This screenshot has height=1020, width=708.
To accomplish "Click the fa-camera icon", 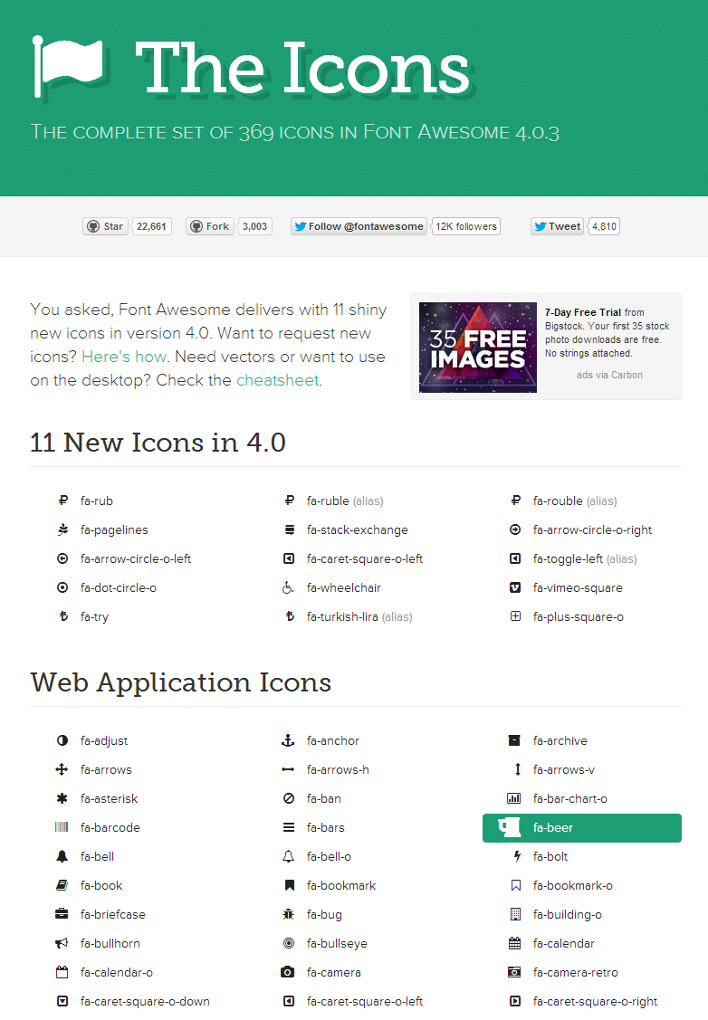I will pyautogui.click(x=288, y=972).
